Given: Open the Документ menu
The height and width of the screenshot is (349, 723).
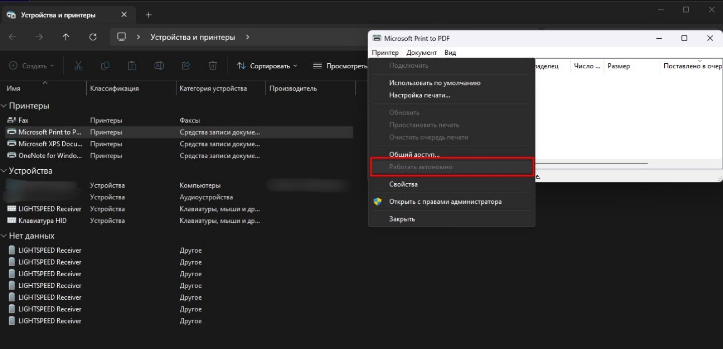Looking at the screenshot, I should coord(422,52).
